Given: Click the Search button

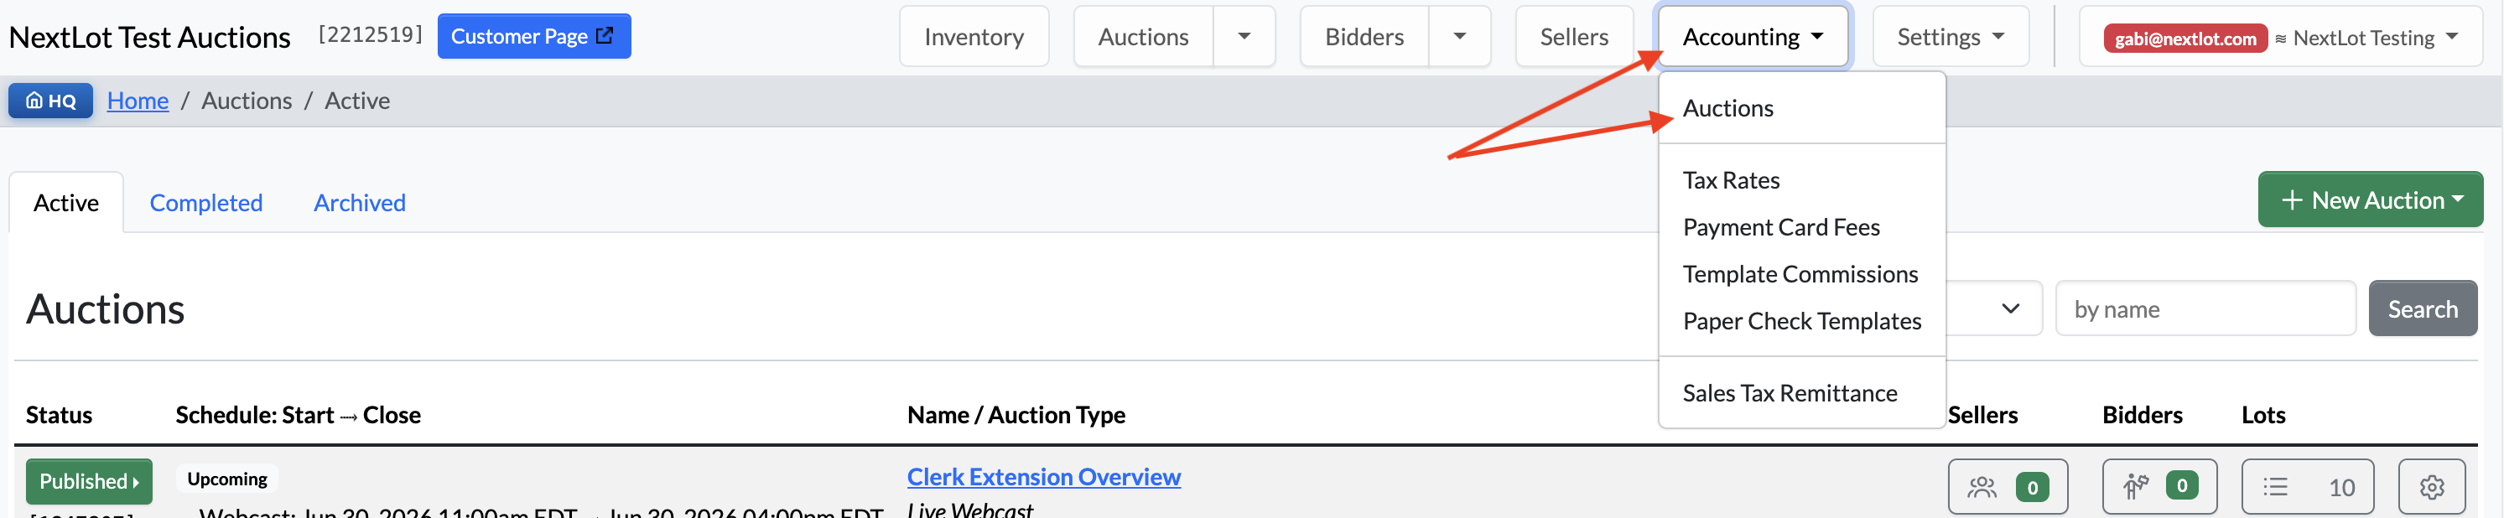Looking at the screenshot, I should (2423, 308).
